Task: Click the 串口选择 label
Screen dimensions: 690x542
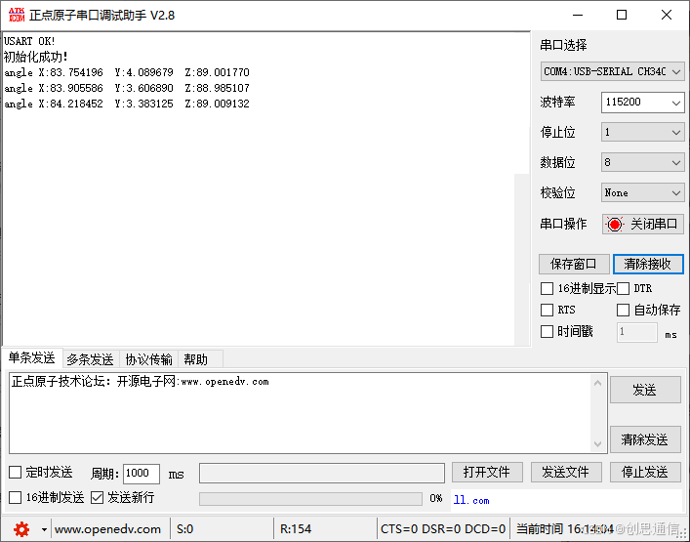Action: pos(564,45)
